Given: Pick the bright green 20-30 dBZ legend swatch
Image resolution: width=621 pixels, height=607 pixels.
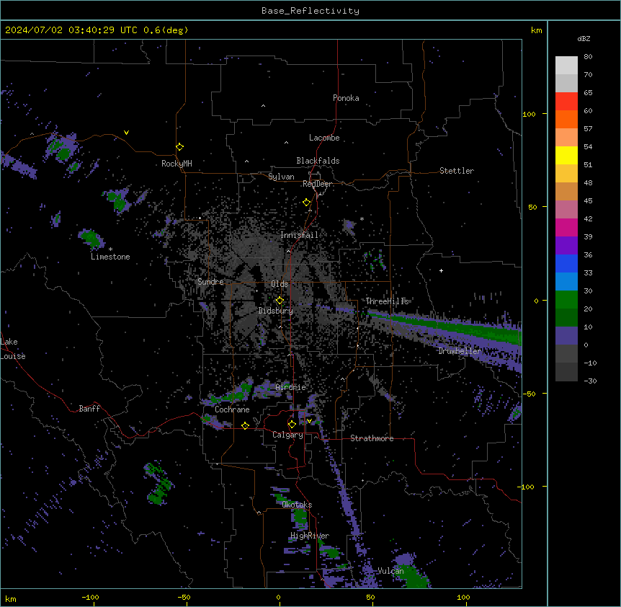Looking at the screenshot, I should (566, 299).
